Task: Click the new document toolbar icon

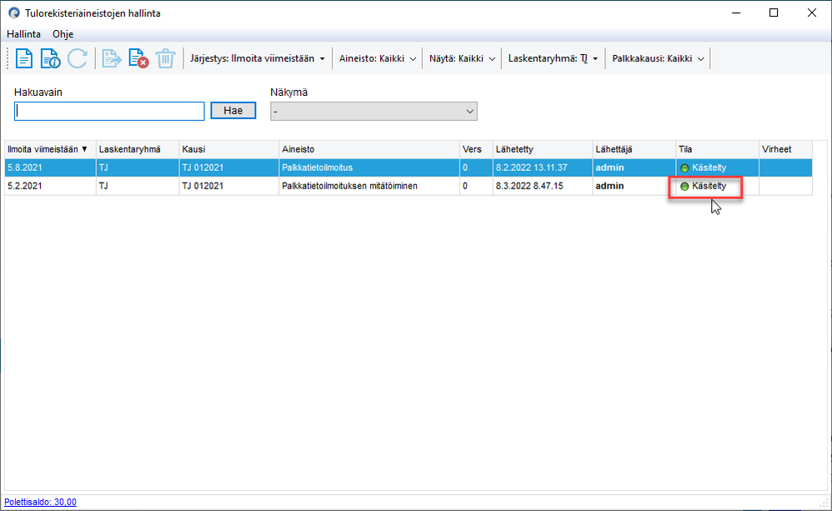Action: click(x=24, y=58)
